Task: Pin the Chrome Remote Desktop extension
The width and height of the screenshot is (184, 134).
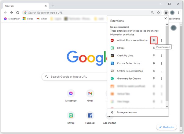Action: click(154, 71)
